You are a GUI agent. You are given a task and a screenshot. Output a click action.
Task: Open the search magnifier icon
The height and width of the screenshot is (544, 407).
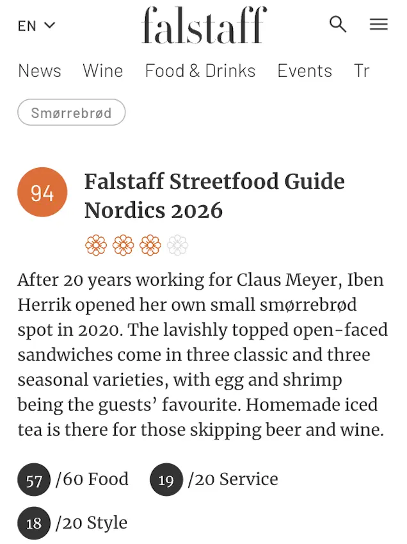(338, 24)
